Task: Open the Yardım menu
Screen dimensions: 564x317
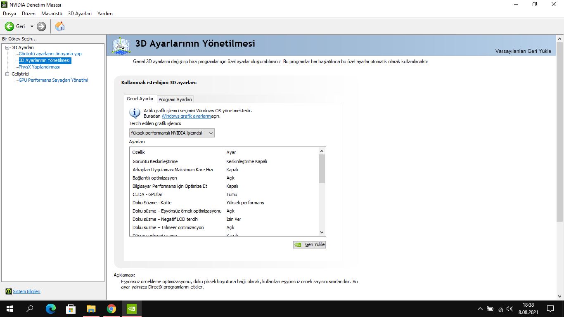Action: tap(105, 14)
